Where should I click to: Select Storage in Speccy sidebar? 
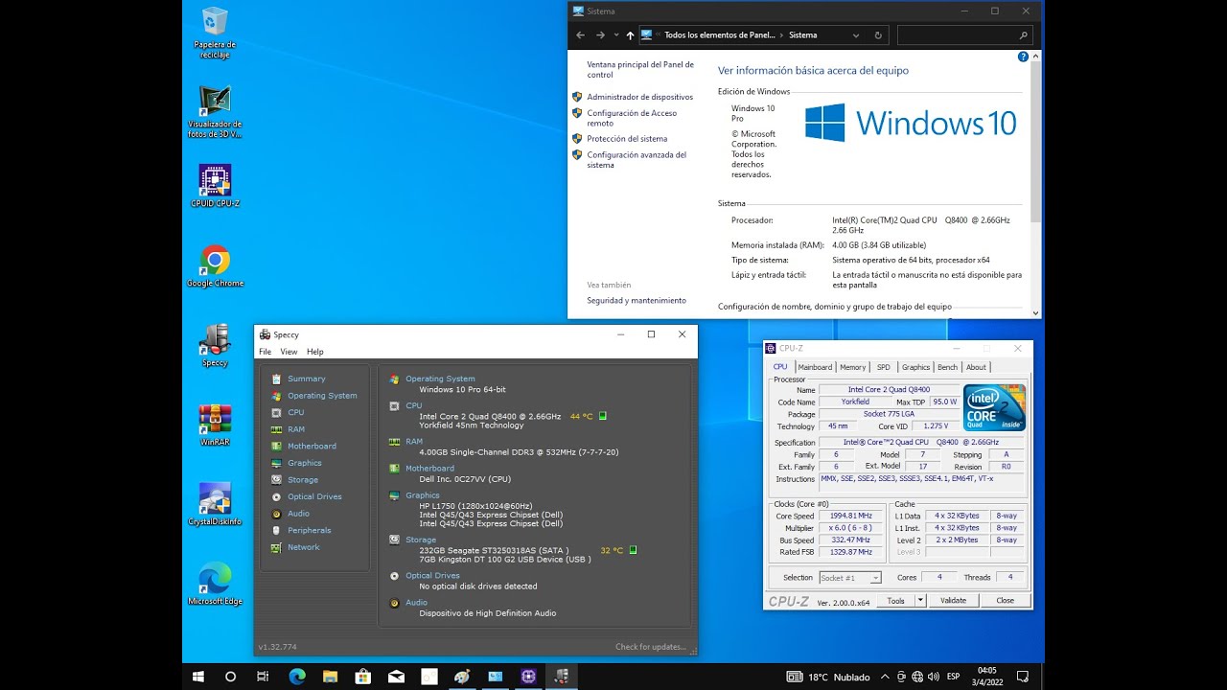tap(303, 480)
